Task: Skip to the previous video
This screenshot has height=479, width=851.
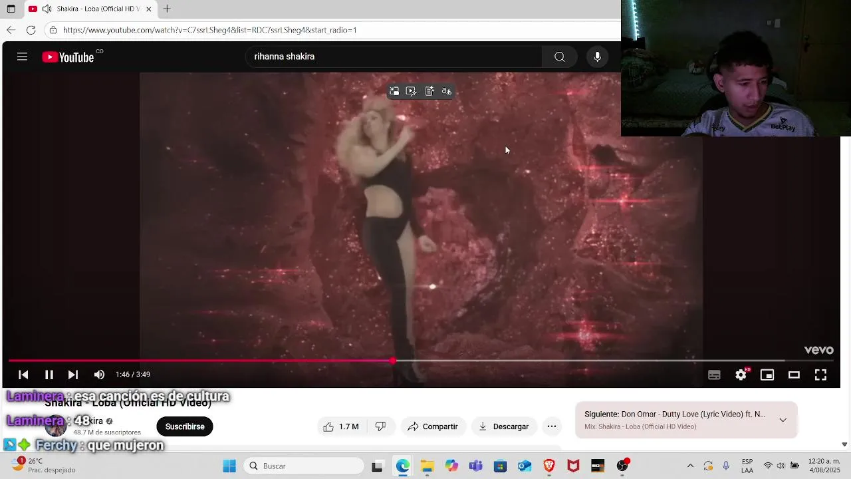Action: pyautogui.click(x=23, y=375)
